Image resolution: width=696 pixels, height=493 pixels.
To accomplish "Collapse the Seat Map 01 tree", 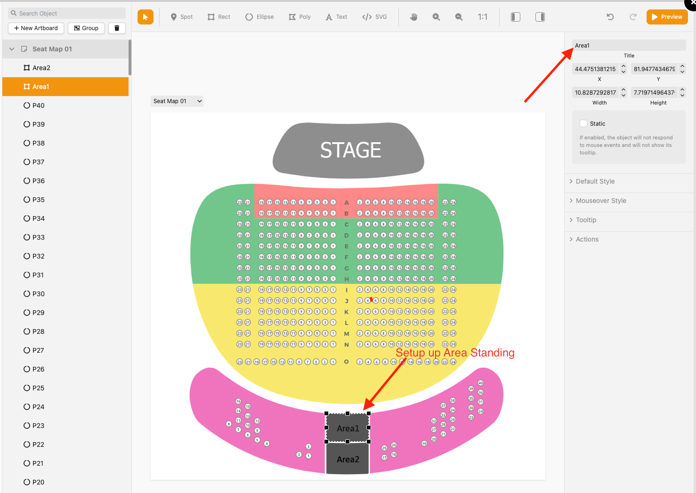I will coord(12,49).
